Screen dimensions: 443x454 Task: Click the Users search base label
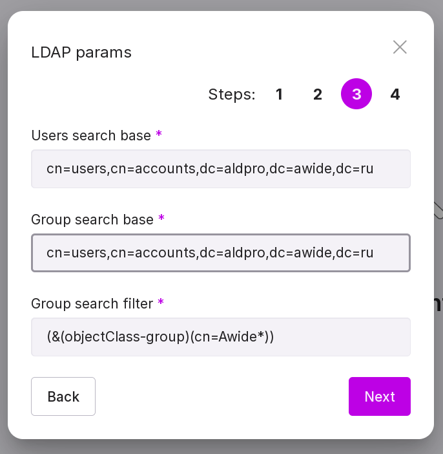(x=91, y=136)
